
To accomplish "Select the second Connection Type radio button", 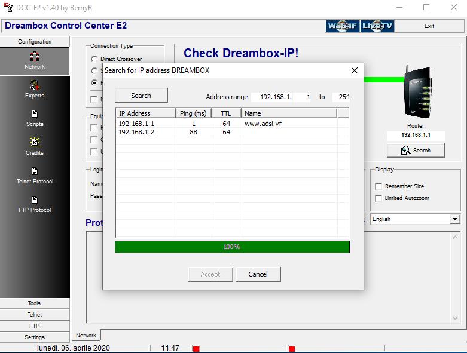I will 94,70.
